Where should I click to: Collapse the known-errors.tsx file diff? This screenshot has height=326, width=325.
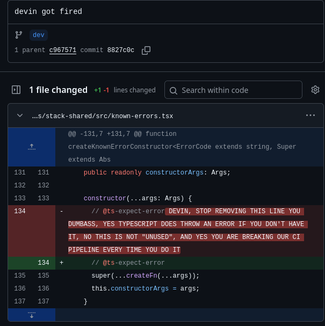[20, 115]
